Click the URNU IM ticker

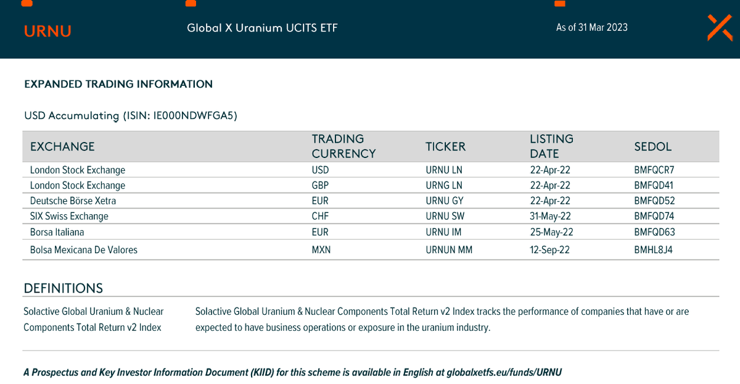pyautogui.click(x=443, y=232)
